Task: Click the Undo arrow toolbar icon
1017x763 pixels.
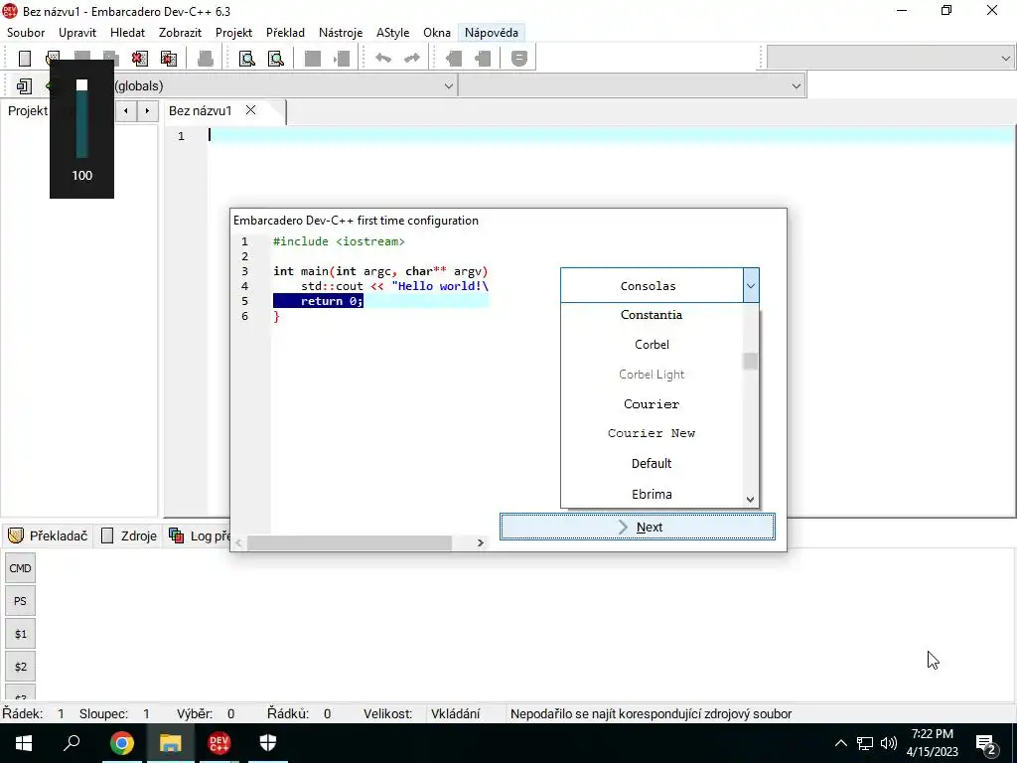Action: pyautogui.click(x=383, y=59)
